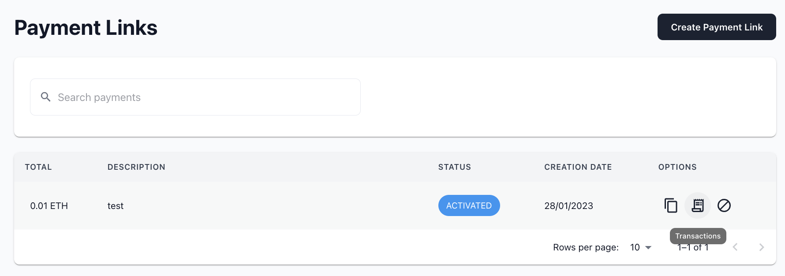785x276 pixels.
Task: Click the TOTAL column header
Action: click(38, 167)
